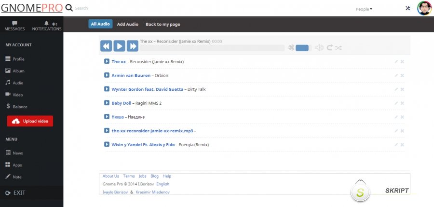Open Notifications bell

(46, 26)
